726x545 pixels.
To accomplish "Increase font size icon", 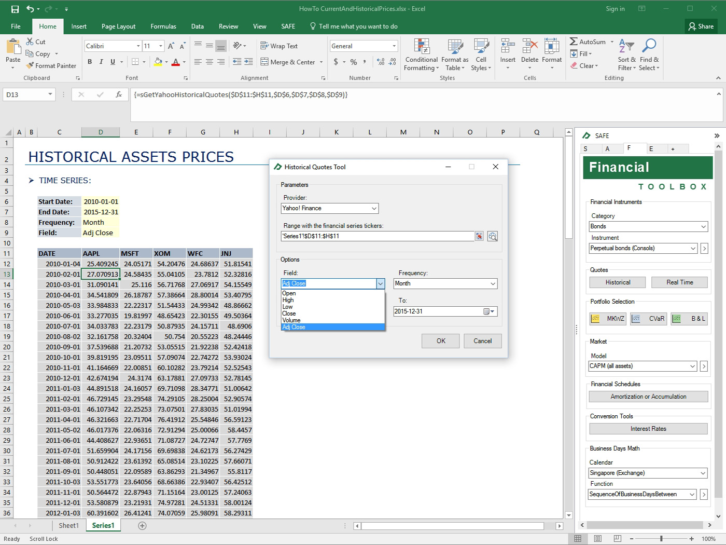I will pyautogui.click(x=171, y=46).
